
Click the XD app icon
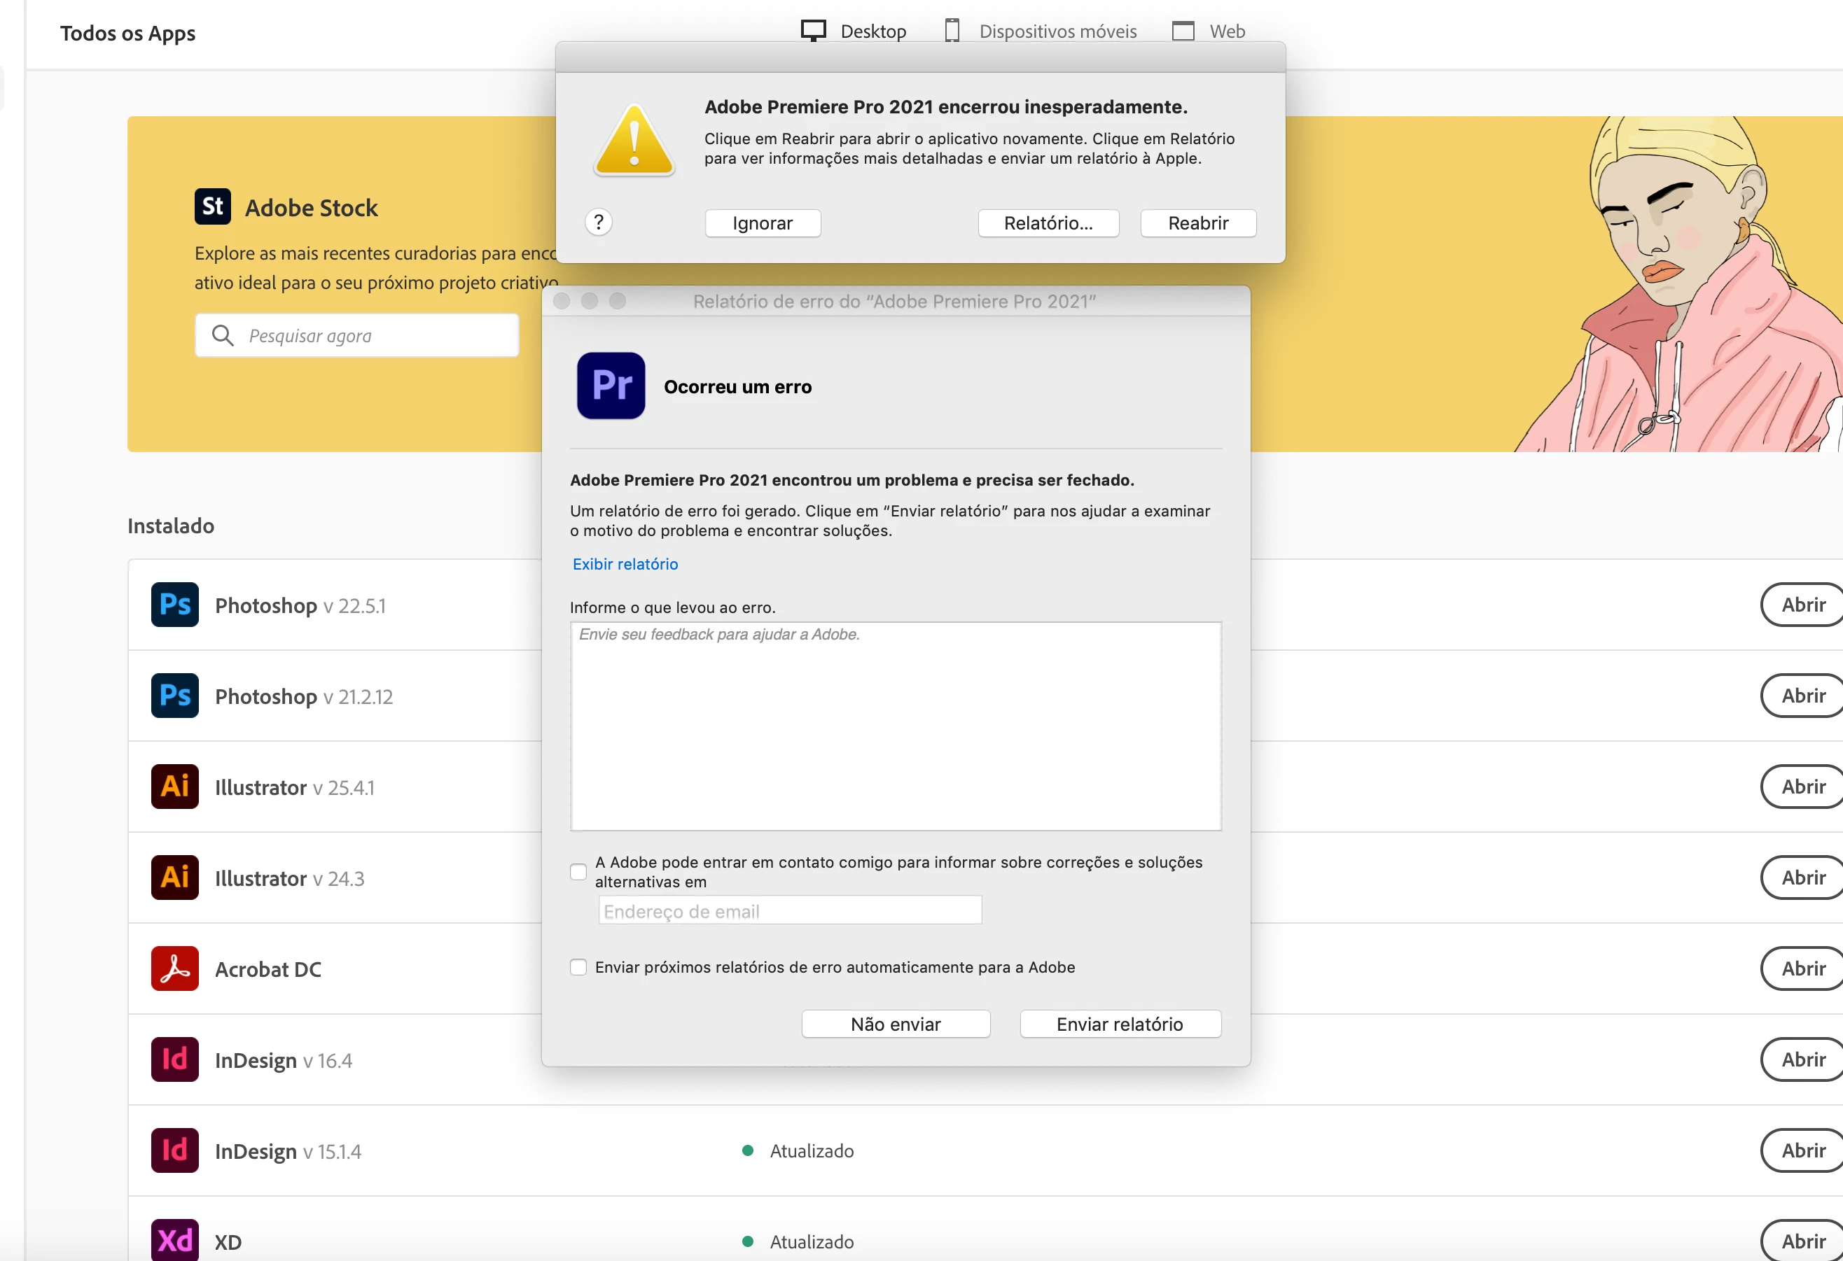coord(174,1241)
